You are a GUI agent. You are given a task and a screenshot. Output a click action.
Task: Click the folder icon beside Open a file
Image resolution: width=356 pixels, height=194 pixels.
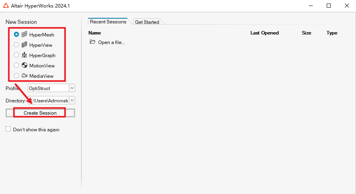click(x=92, y=42)
